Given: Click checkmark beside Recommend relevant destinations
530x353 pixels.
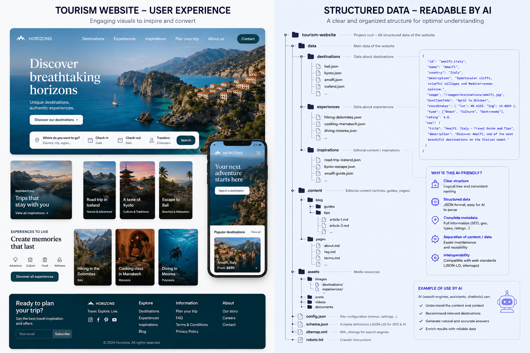Looking at the screenshot, I should coord(421,313).
